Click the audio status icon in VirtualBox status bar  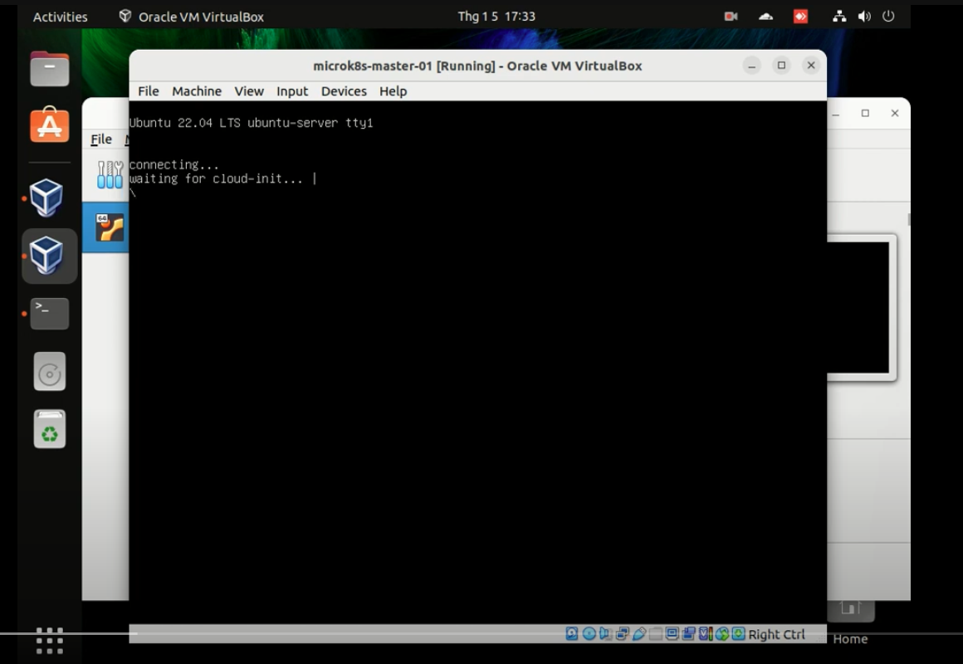(x=606, y=634)
